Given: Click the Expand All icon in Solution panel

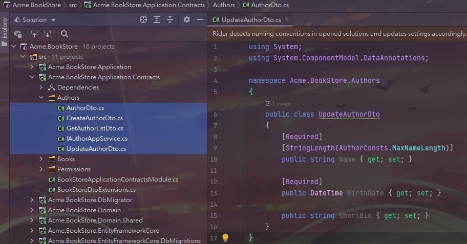Looking at the screenshot, I should pyautogui.click(x=157, y=19).
